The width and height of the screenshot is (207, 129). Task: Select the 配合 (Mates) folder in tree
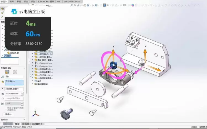[x=40, y=81]
